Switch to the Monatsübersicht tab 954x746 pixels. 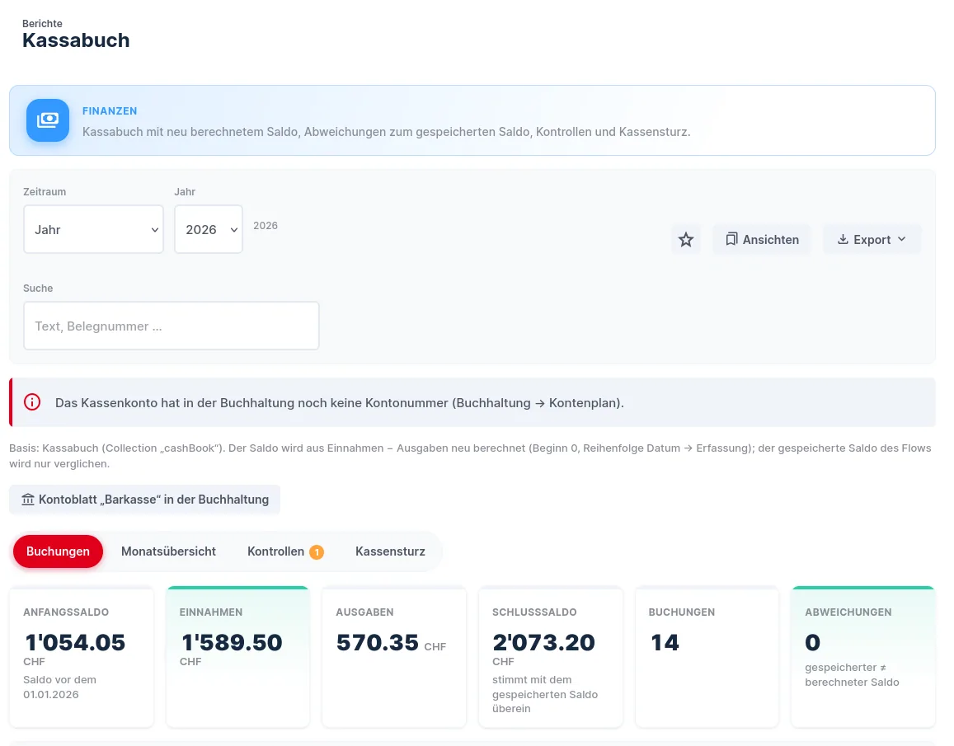click(x=168, y=551)
